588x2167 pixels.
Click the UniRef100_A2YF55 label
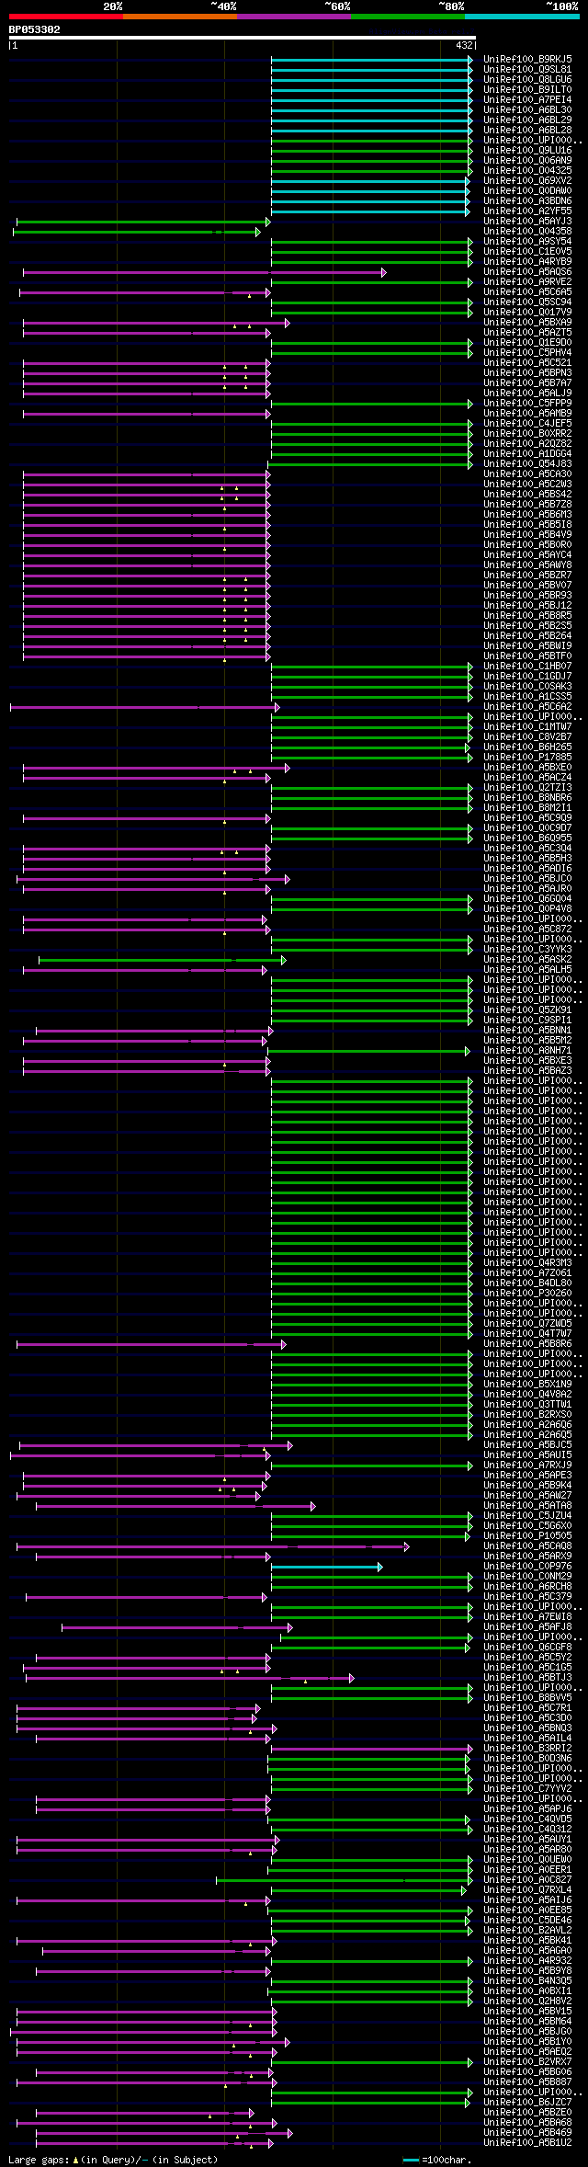pos(527,211)
